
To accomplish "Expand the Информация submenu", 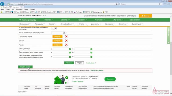I will pyautogui.click(x=25, y=24).
